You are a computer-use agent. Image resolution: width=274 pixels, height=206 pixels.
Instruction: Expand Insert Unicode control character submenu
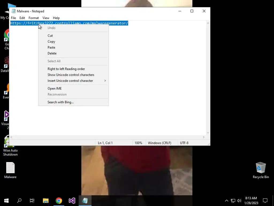(74, 81)
